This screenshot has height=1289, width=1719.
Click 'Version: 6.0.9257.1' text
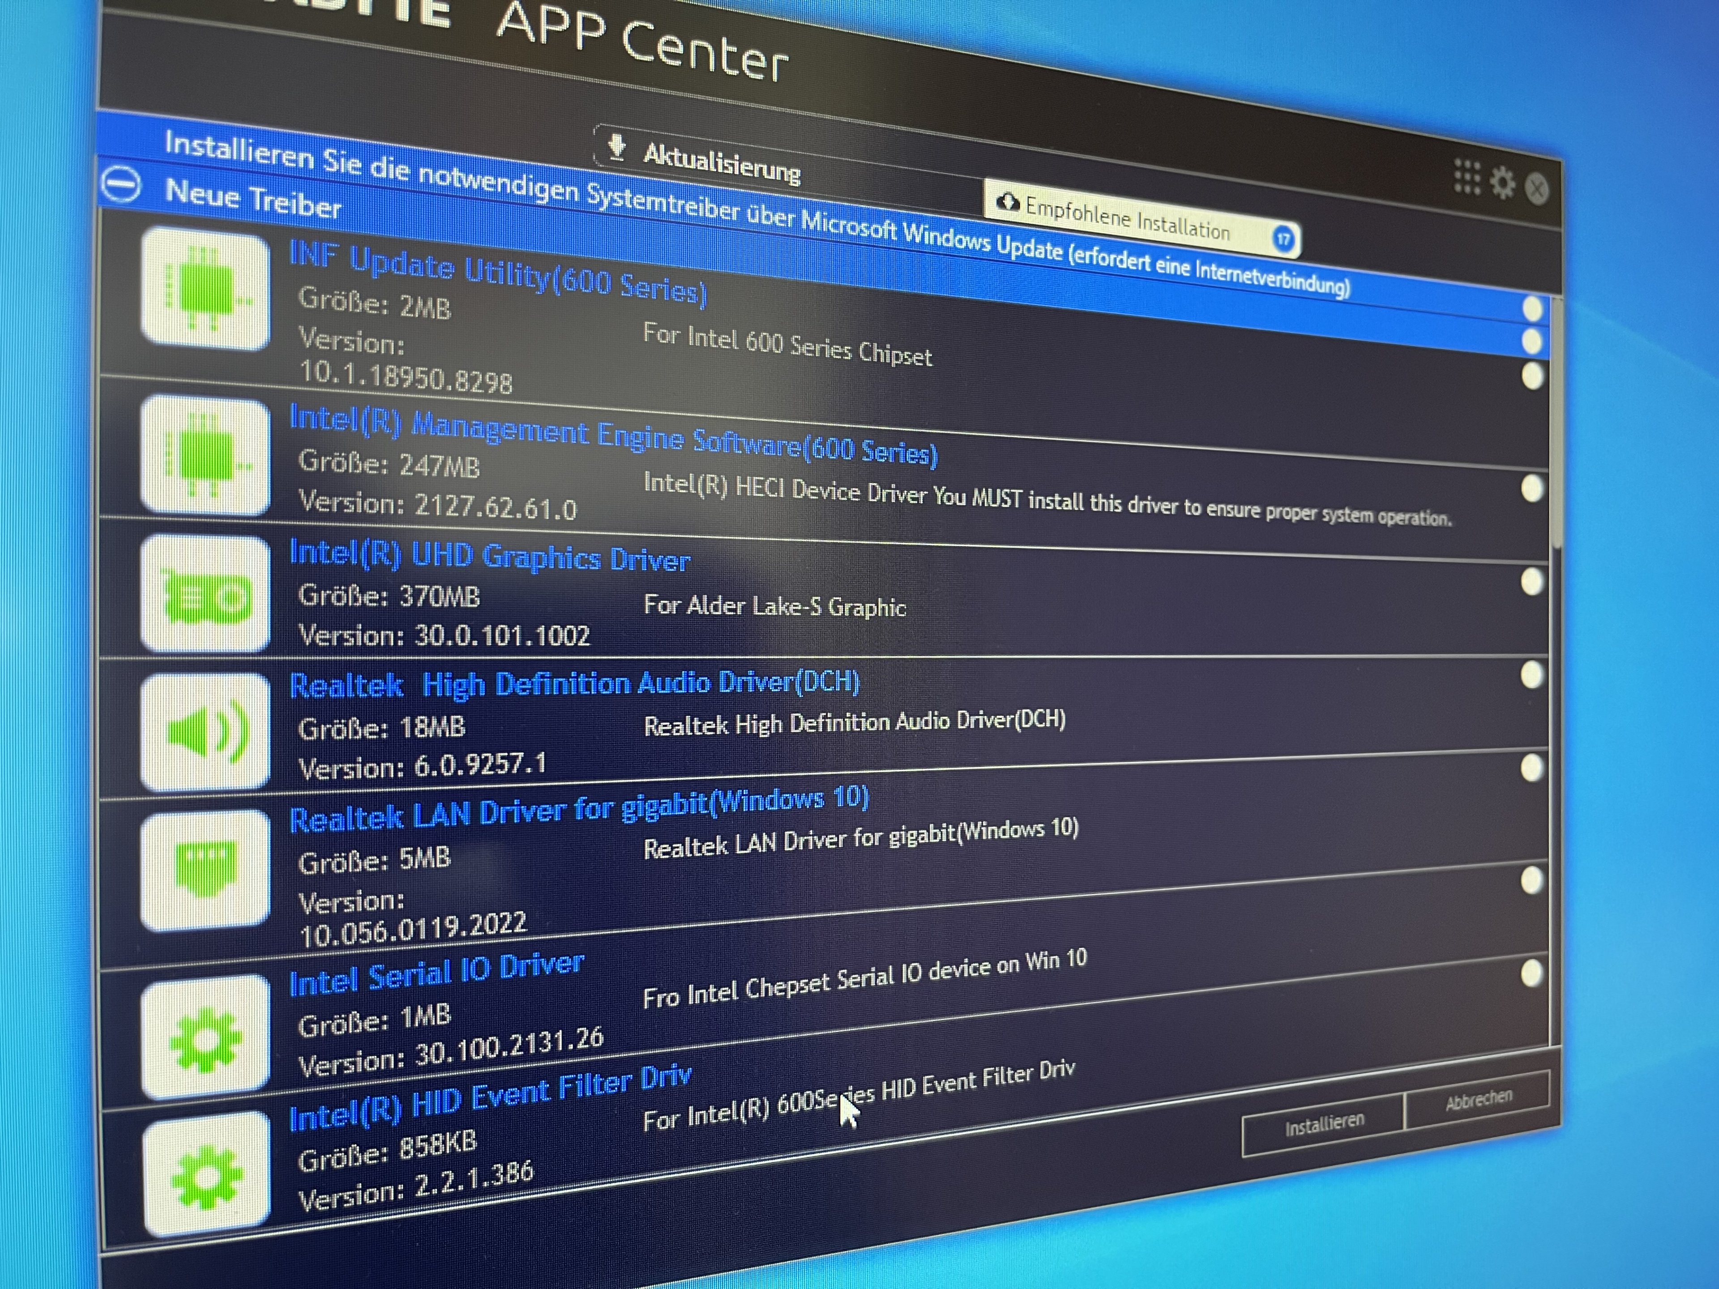click(423, 766)
